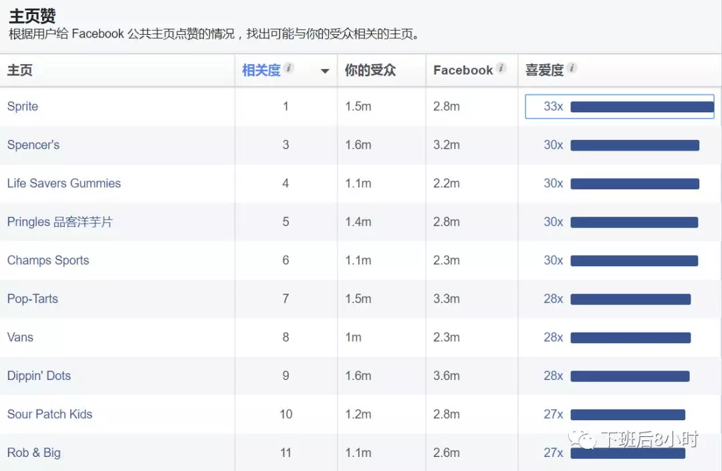Sort by 相关度 column header
722x471 pixels.
click(x=261, y=70)
